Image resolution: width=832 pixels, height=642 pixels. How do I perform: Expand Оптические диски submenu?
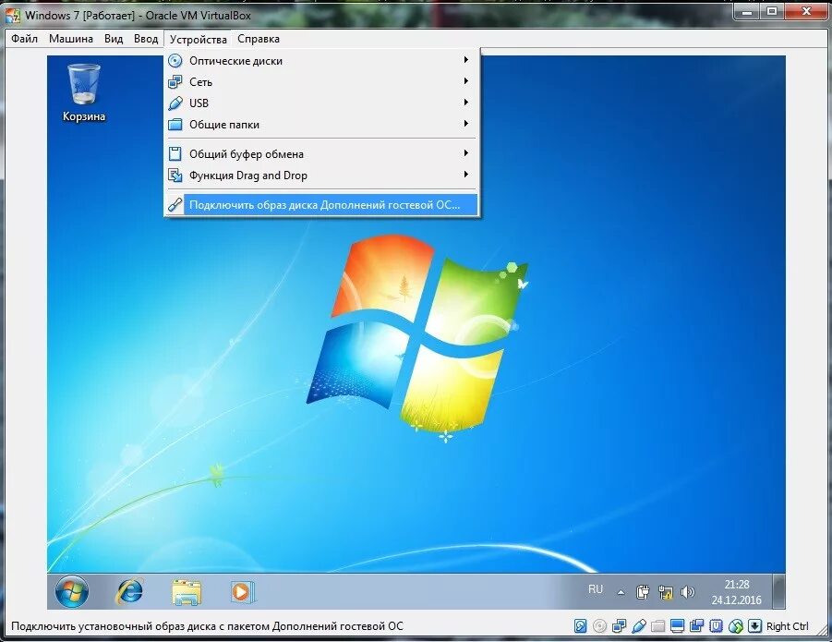322,60
